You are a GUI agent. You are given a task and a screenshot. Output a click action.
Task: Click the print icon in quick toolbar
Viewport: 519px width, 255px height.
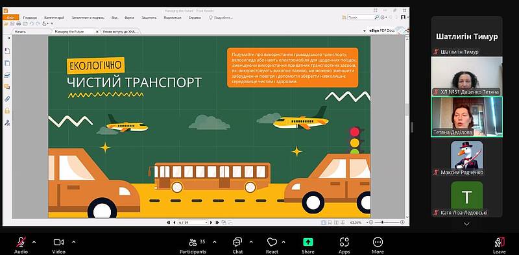pyautogui.click(x=19, y=23)
